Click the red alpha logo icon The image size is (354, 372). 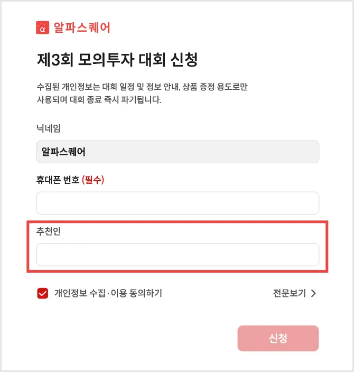tap(42, 27)
